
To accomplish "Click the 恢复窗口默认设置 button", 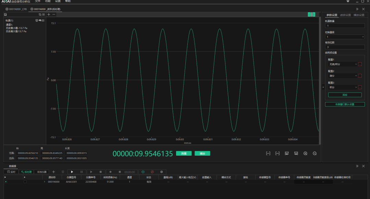I will (345, 104).
